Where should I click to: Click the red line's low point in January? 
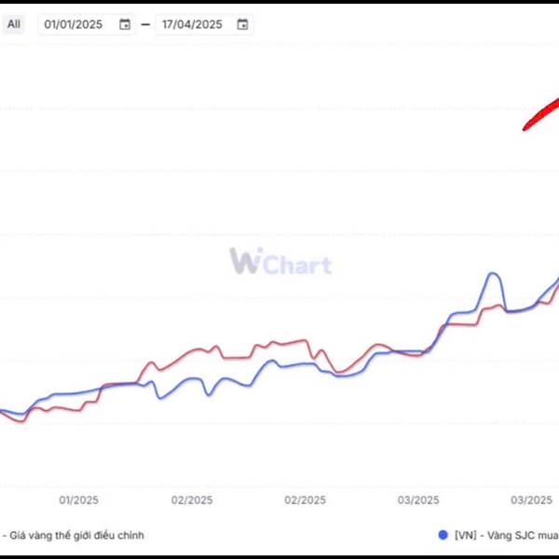tap(21, 421)
